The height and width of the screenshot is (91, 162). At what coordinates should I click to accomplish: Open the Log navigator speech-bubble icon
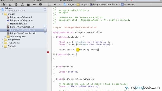pos(40,5)
